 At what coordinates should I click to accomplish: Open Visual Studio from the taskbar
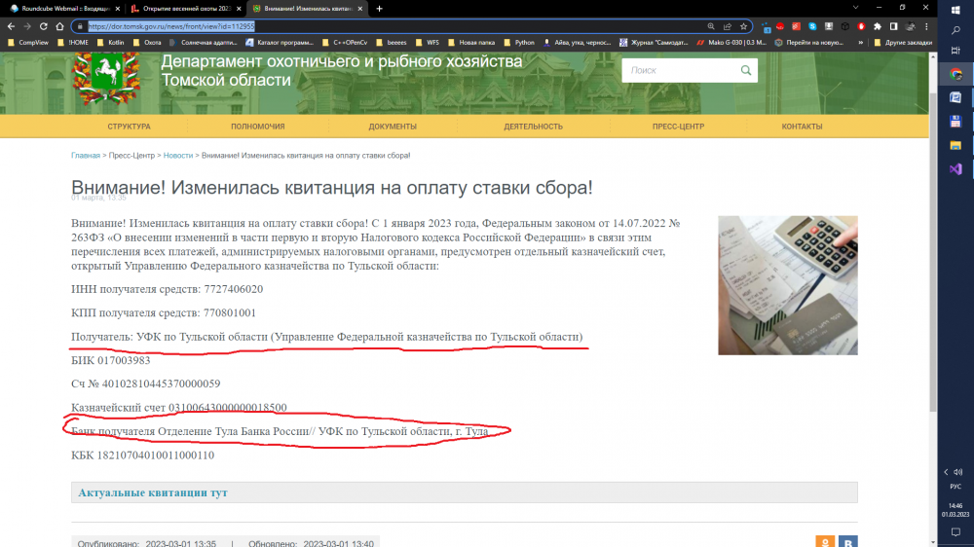pyautogui.click(x=955, y=169)
